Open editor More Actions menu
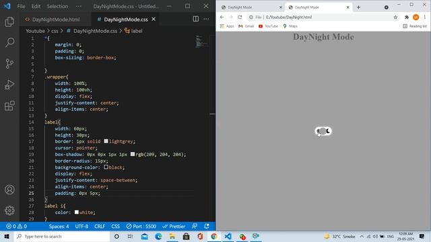Screen dimensions: 431x242 pos(206,19)
